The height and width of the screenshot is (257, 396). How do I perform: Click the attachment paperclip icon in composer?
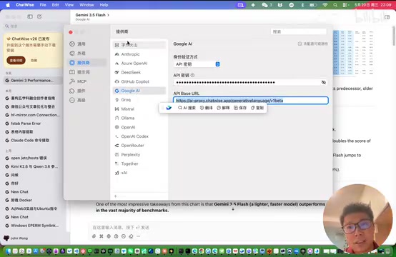click(94, 236)
